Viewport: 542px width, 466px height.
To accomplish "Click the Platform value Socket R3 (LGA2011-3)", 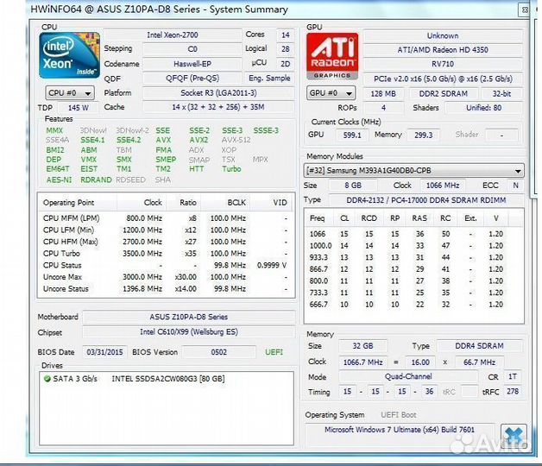I will coord(218,92).
